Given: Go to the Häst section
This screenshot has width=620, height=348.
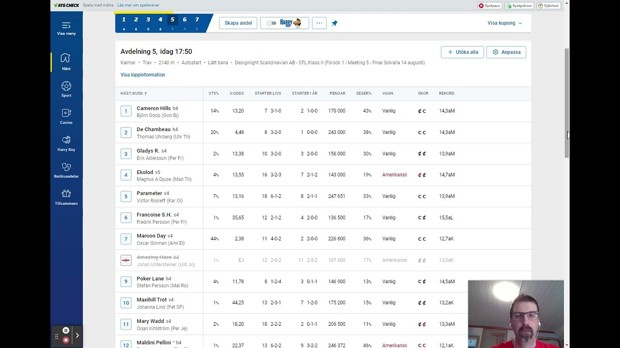Looking at the screenshot, I should pyautogui.click(x=66, y=62).
